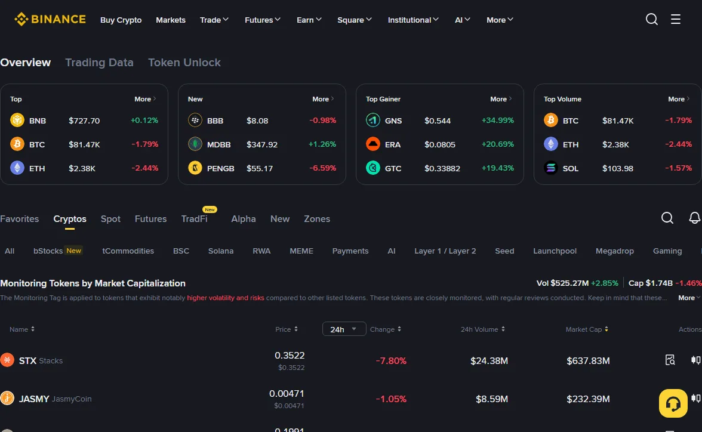The image size is (702, 432).
Task: Switch to the Trading Data tab
Action: pyautogui.click(x=99, y=62)
